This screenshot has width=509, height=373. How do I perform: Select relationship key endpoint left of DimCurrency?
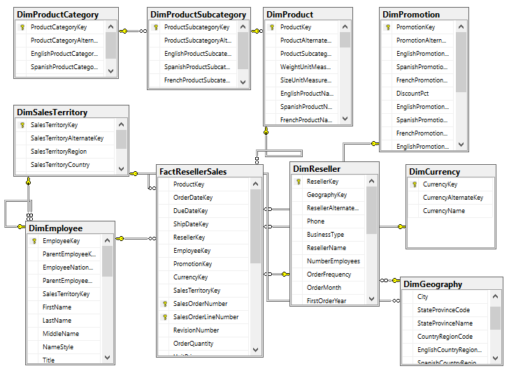point(402,227)
